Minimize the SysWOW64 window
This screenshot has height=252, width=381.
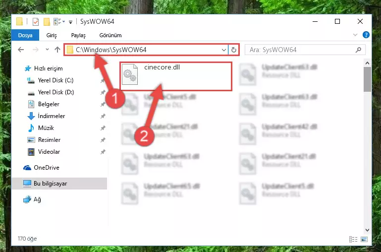[x=315, y=22]
